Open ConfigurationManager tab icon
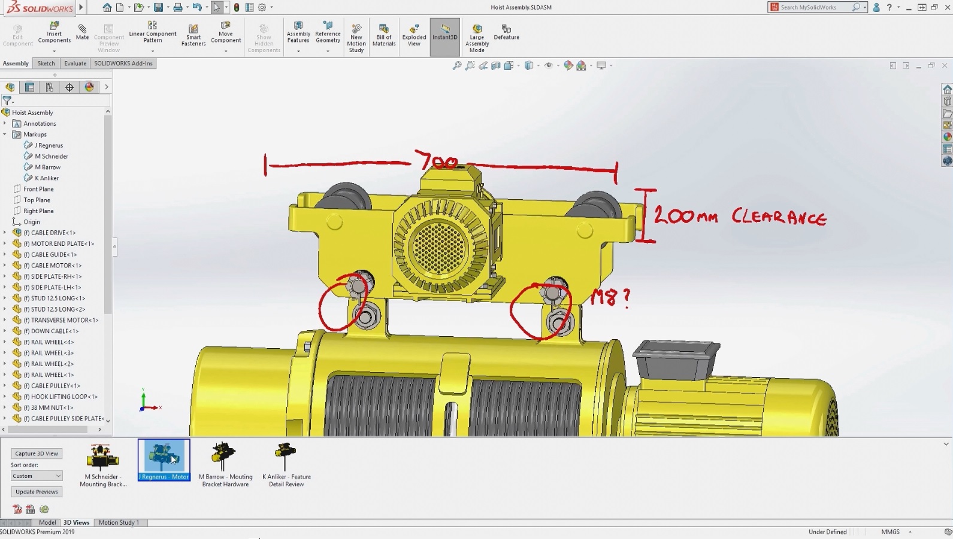 pos(50,87)
